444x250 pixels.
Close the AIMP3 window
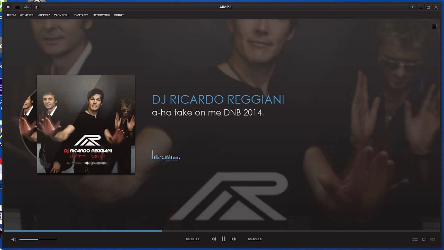436,7
